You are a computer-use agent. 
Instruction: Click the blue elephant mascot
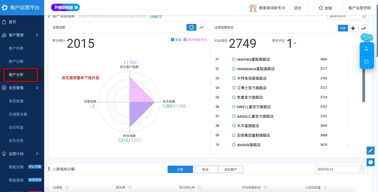click(367, 38)
